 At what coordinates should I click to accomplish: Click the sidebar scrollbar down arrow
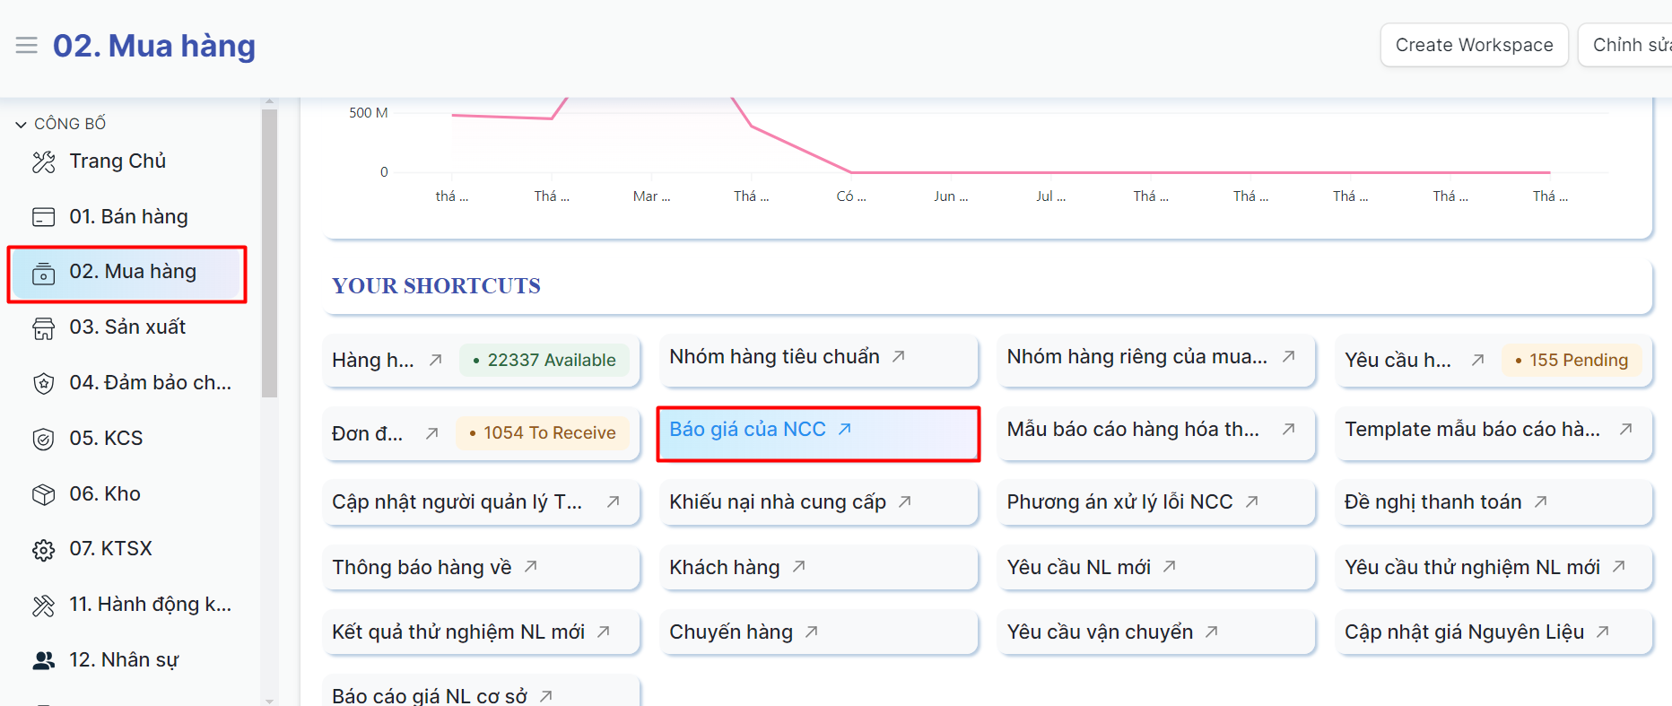tap(269, 700)
